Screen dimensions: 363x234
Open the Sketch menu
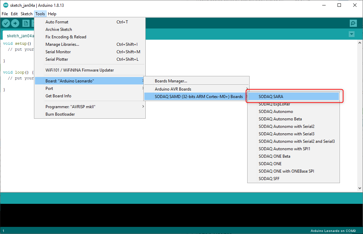click(26, 14)
